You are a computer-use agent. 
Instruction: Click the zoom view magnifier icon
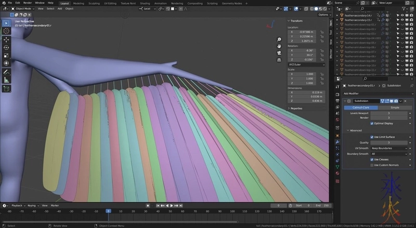[x=279, y=39]
